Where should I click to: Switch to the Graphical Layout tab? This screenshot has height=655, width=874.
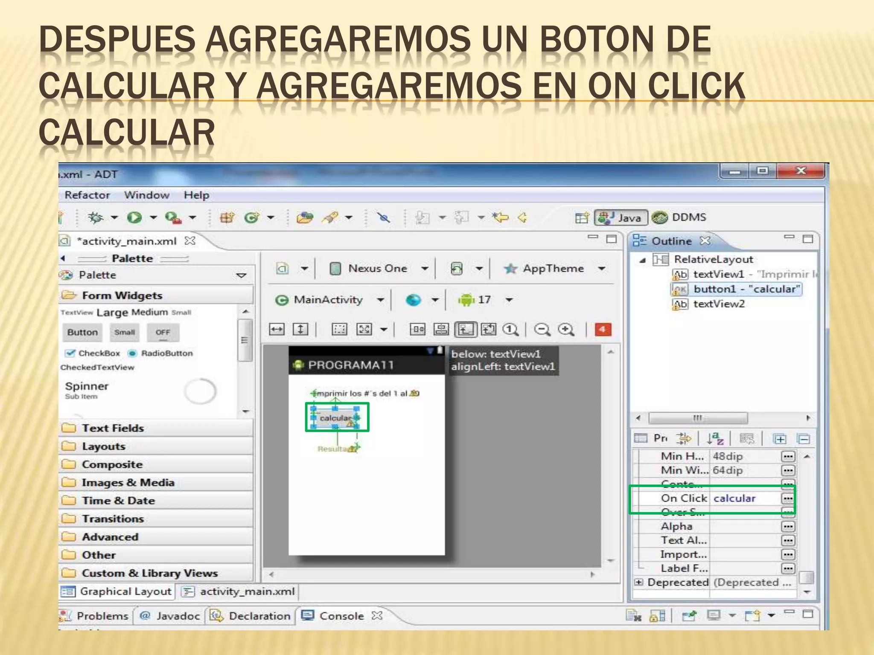tap(117, 591)
